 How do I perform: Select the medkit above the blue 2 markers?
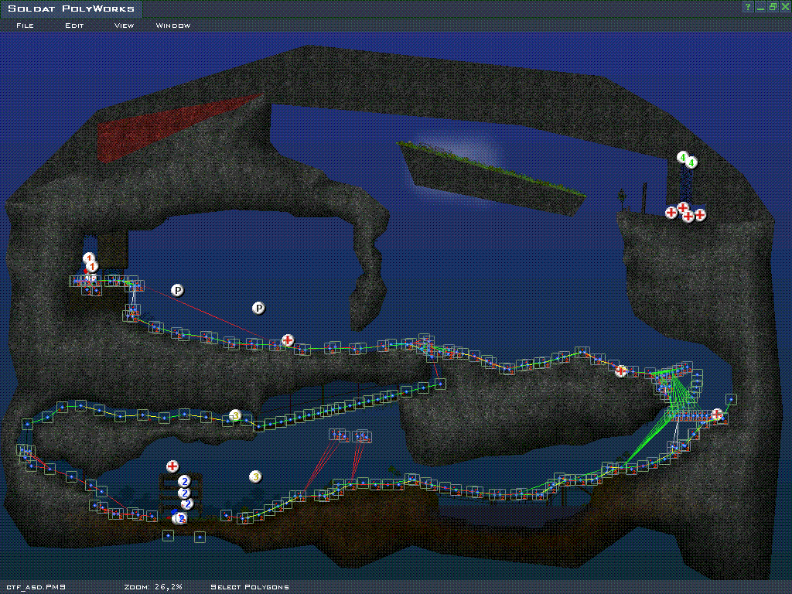[172, 466]
